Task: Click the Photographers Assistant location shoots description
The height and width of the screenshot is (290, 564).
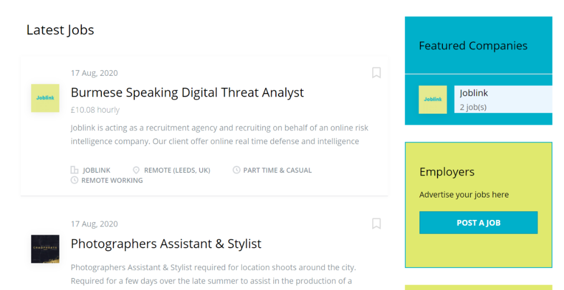Action: click(213, 274)
